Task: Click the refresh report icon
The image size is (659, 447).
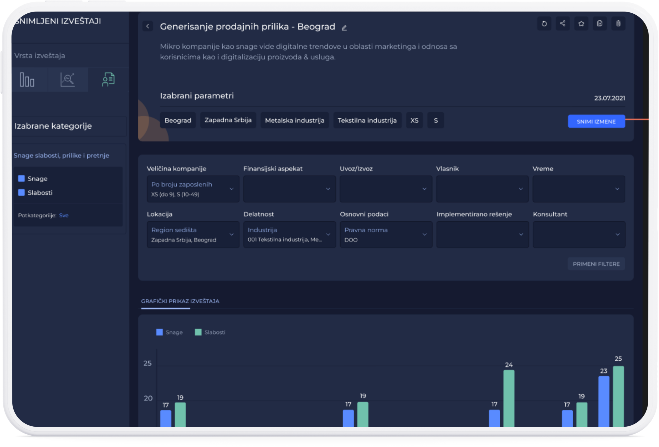Action: 544,23
